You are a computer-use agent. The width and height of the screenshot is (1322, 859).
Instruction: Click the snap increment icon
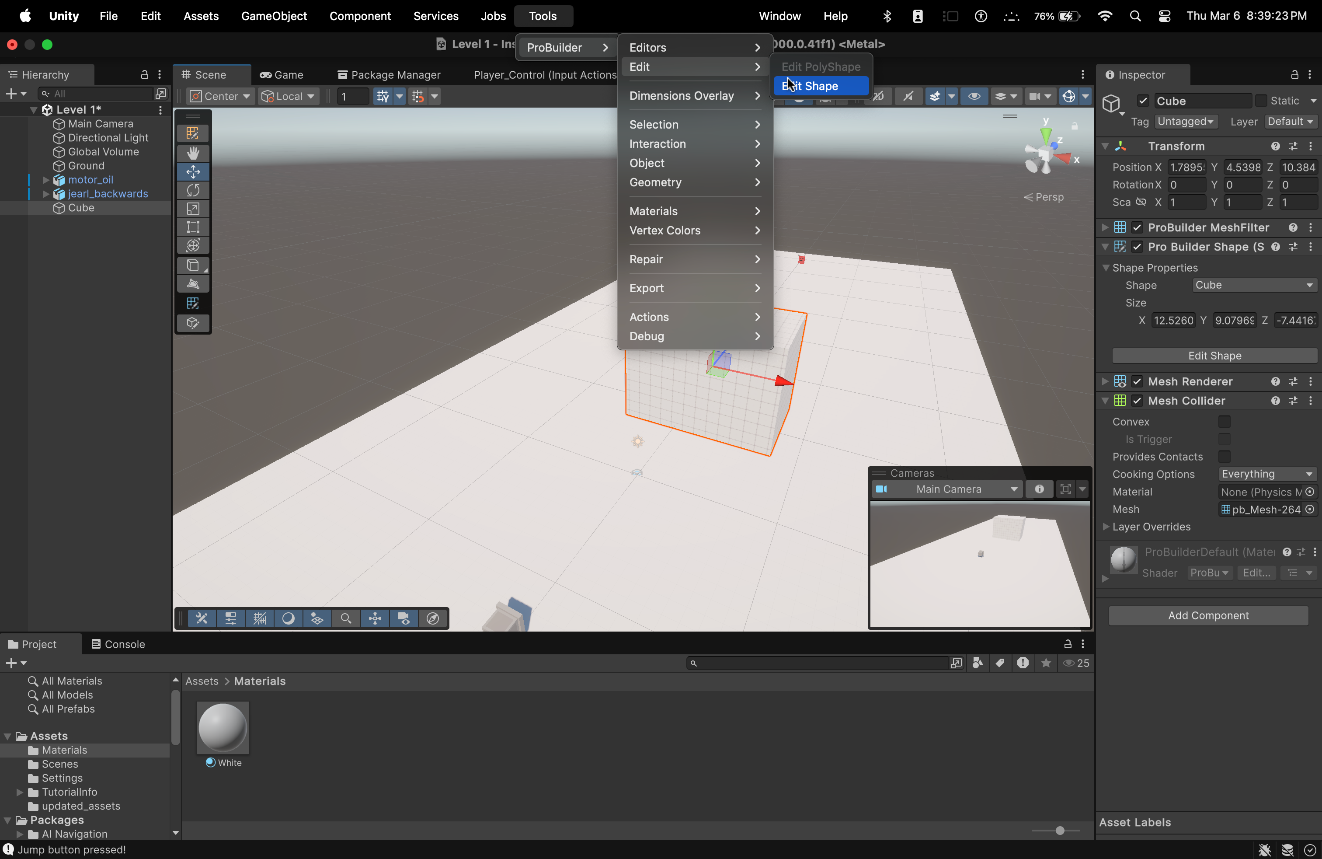point(418,96)
